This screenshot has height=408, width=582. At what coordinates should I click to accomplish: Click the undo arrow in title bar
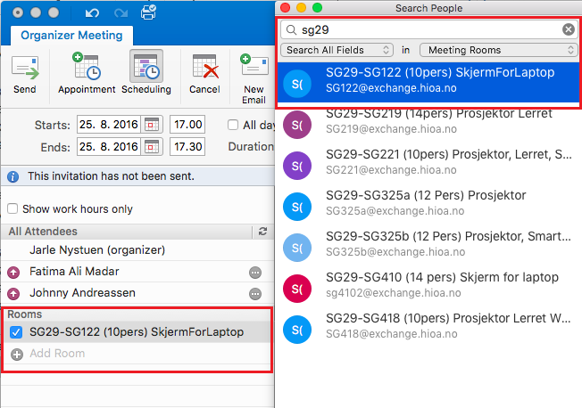coord(92,14)
